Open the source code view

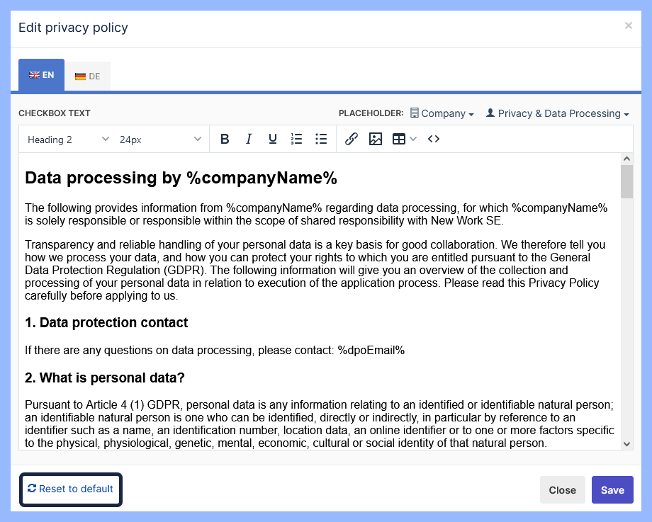tap(434, 140)
